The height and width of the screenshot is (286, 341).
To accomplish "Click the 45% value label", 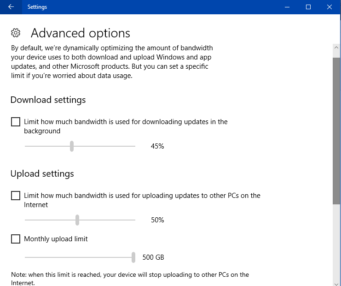I will 157,146.
